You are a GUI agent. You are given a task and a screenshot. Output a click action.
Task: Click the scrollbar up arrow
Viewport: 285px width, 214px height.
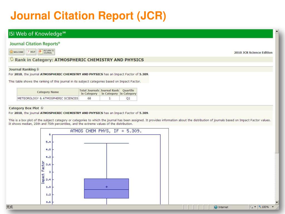pyautogui.click(x=277, y=31)
